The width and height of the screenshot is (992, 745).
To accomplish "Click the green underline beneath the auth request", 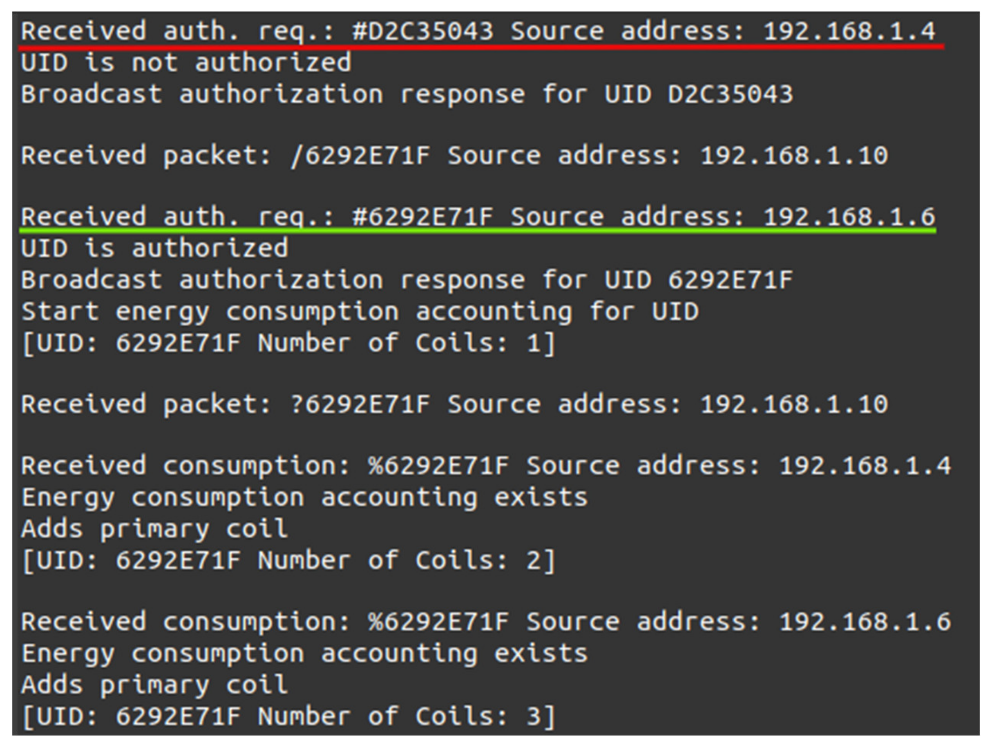I will click(x=478, y=231).
